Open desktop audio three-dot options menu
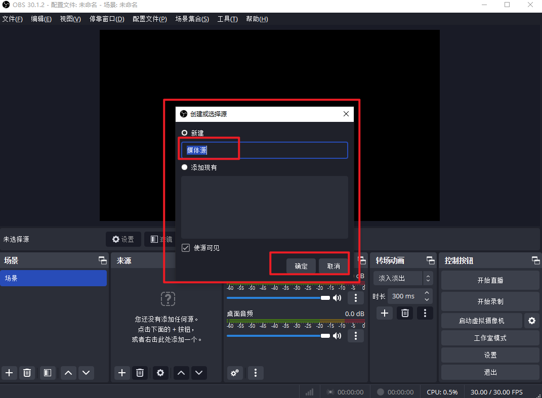This screenshot has height=398, width=542. pos(356,336)
